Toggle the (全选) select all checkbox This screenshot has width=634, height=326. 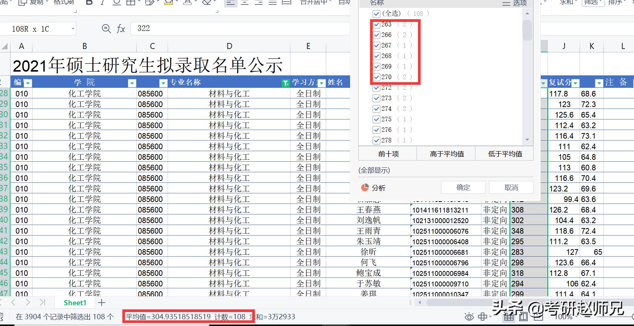pyautogui.click(x=376, y=14)
